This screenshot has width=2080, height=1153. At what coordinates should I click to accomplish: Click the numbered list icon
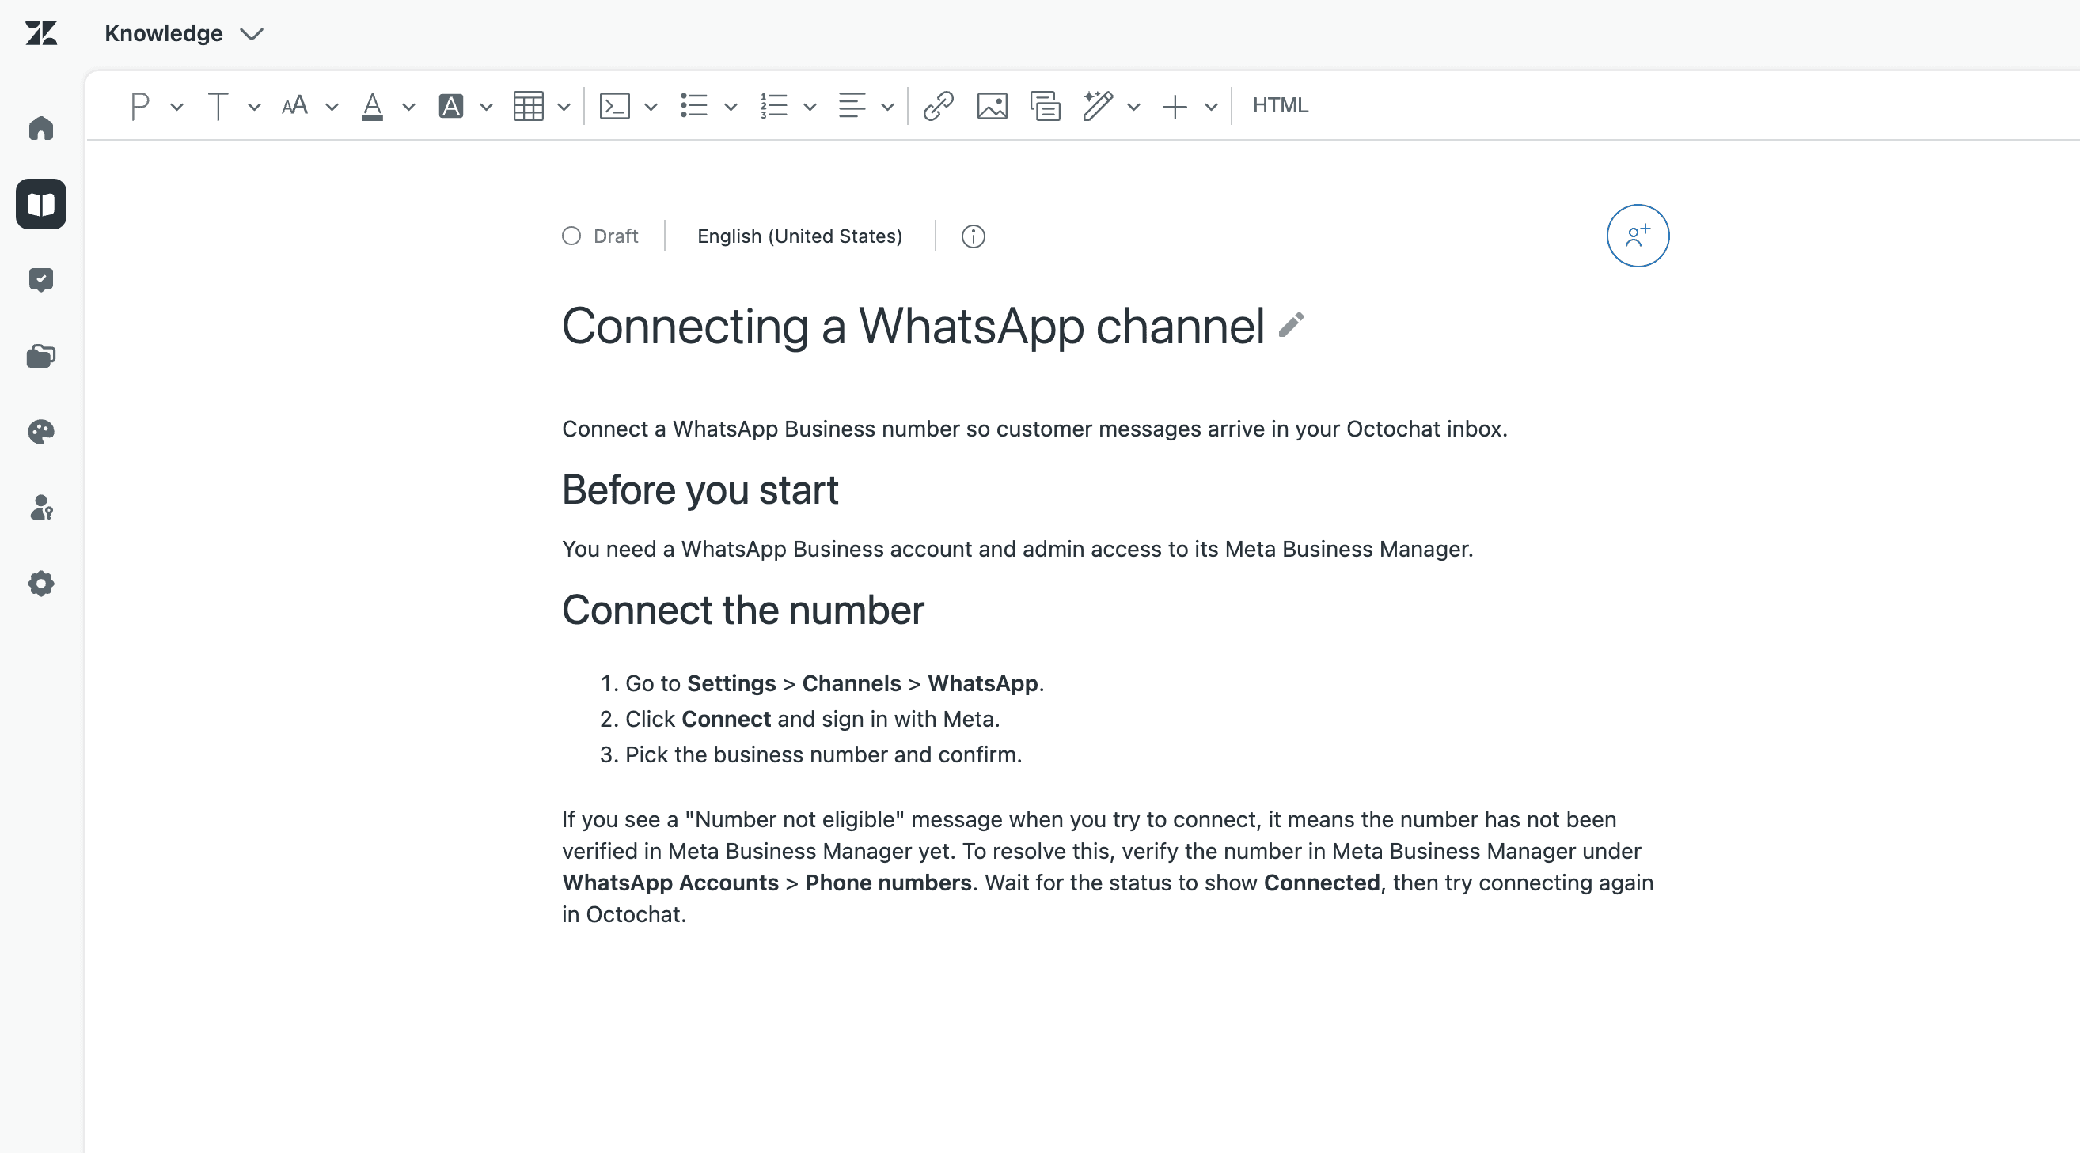[773, 106]
